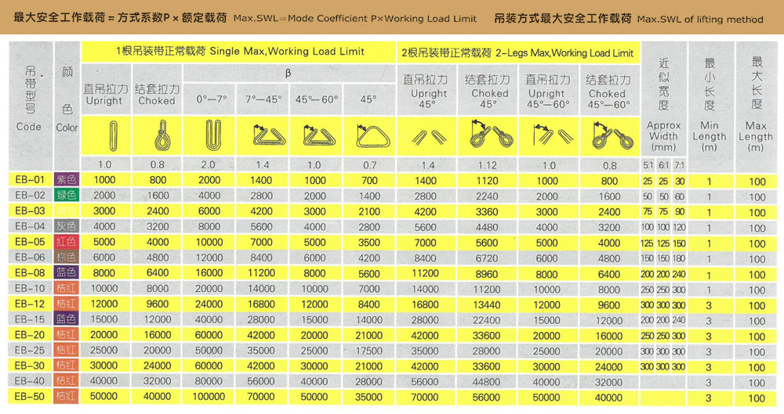This screenshot has width=784, height=414.
Task: Click the Single Max, Working Load Limit header
Action: (240, 52)
